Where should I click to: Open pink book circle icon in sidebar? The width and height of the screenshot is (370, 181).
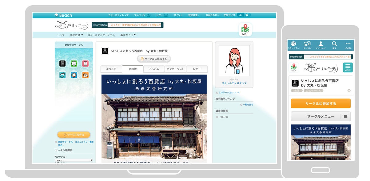pos(85,63)
